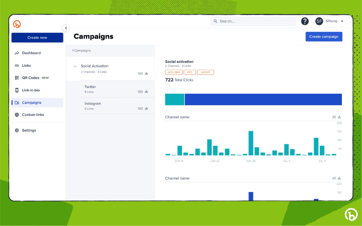Click the Settings gear icon

pyautogui.click(x=17, y=130)
